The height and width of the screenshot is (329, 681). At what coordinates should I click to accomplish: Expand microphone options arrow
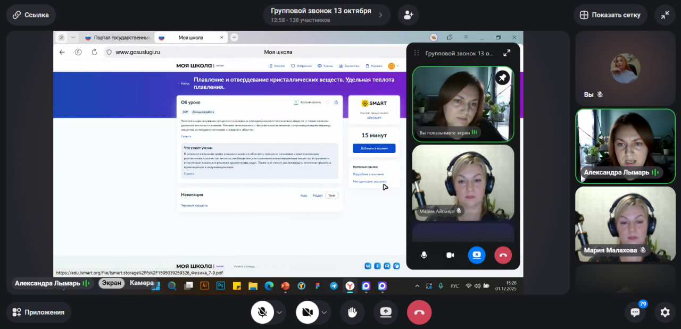[279, 312]
